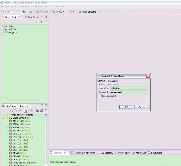Open the pencil wizard dropdown arrow

tap(73, 12)
